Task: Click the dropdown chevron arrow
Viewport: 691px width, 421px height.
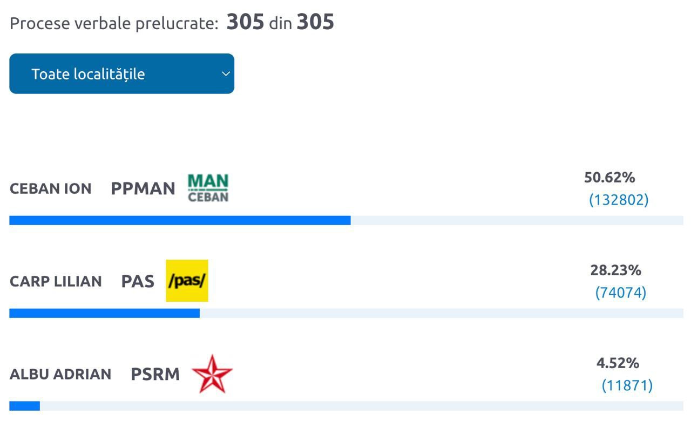Action: coord(226,74)
